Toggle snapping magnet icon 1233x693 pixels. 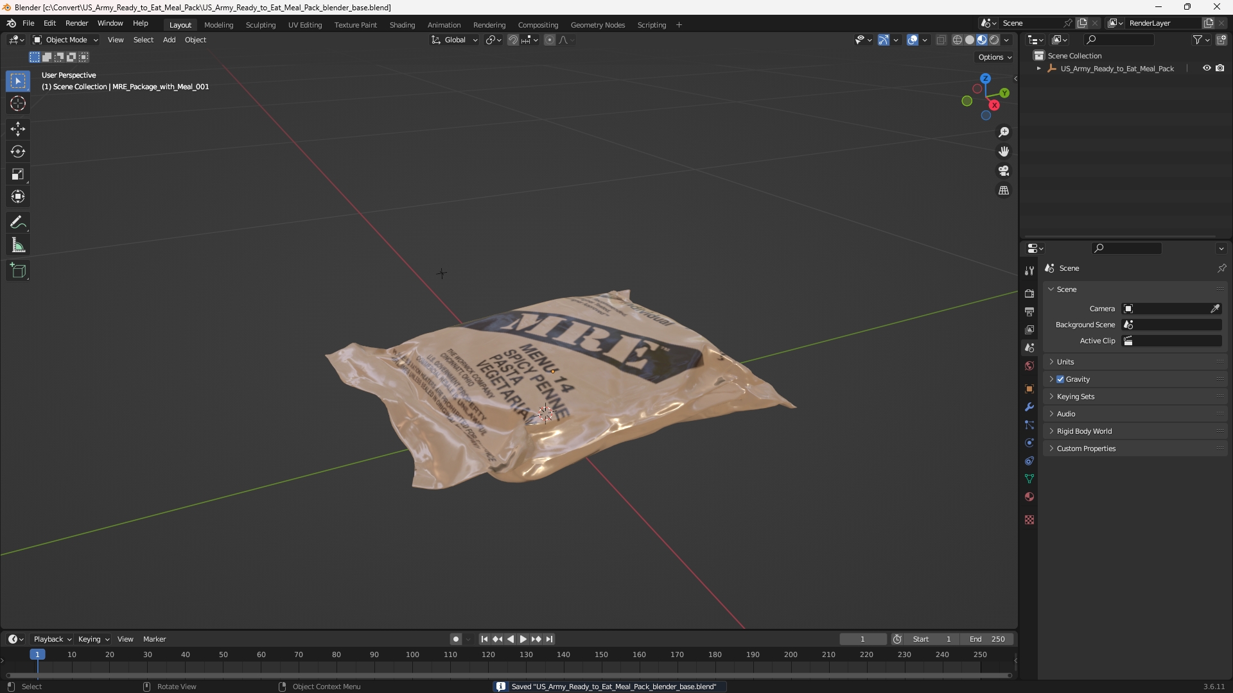click(512, 40)
